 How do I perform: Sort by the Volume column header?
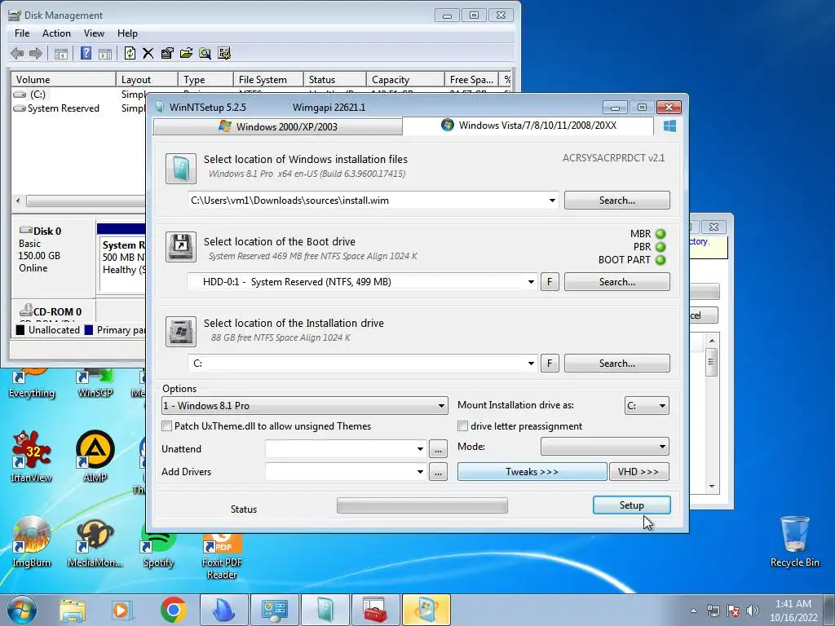point(64,80)
